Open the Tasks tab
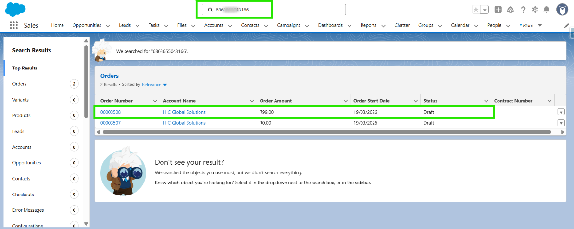574x229 pixels. coord(154,25)
